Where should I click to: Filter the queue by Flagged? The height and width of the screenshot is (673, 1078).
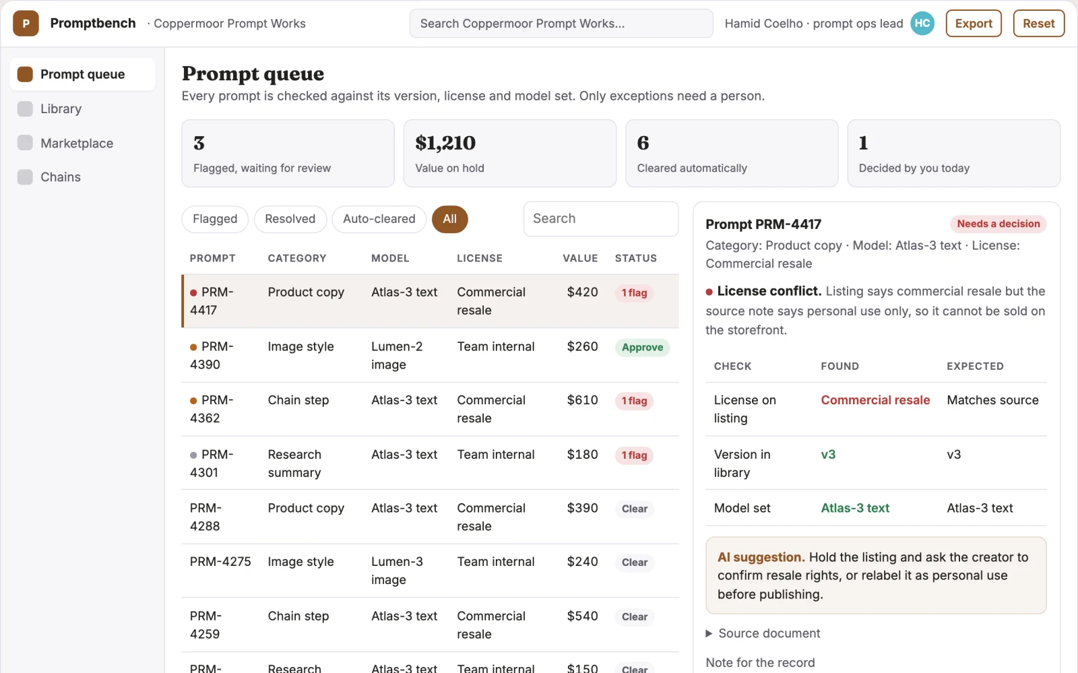click(215, 219)
